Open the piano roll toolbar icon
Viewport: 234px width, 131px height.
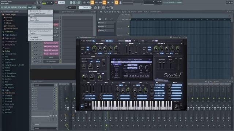99,7
